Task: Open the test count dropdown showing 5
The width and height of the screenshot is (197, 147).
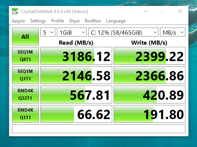Action: tap(48, 32)
